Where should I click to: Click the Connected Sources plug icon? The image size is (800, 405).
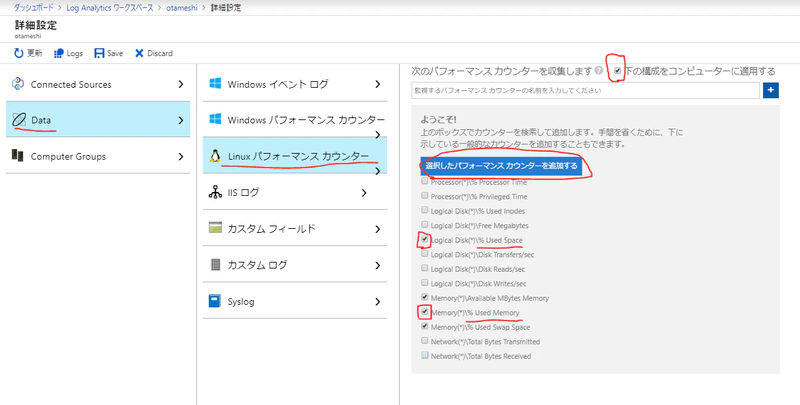click(19, 84)
